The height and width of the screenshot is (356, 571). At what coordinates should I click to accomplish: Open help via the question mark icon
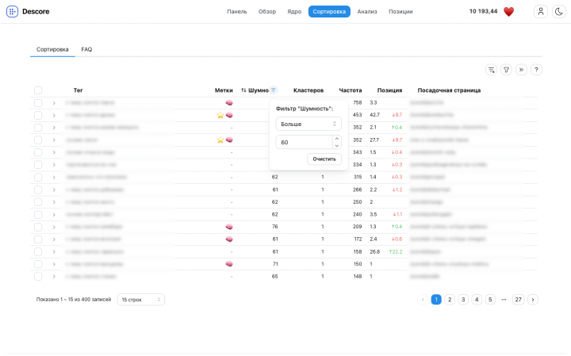pyautogui.click(x=536, y=70)
